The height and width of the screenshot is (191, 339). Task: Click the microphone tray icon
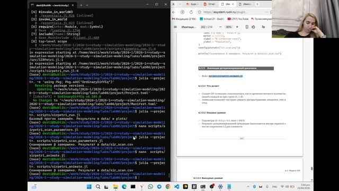tap(267, 187)
